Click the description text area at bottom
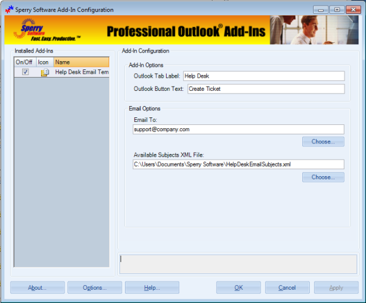The height and width of the screenshot is (303, 366). [x=238, y=264]
